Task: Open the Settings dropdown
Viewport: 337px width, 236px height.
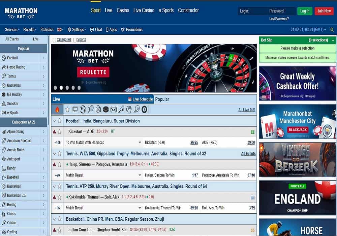Action: [x=77, y=30]
